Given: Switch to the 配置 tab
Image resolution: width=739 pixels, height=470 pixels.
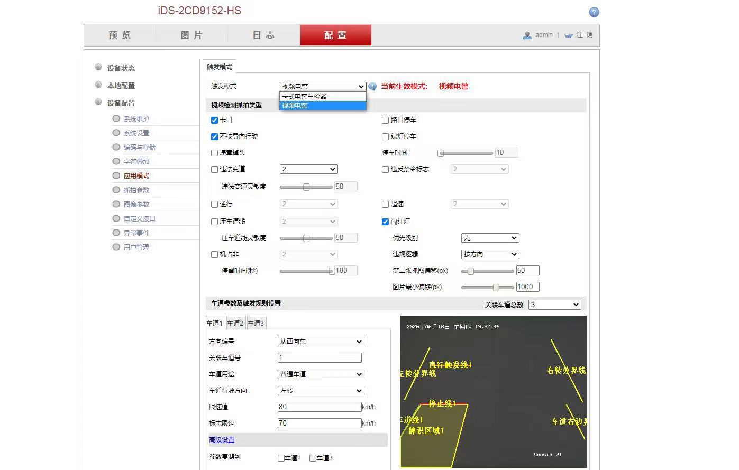Looking at the screenshot, I should pyautogui.click(x=336, y=35).
